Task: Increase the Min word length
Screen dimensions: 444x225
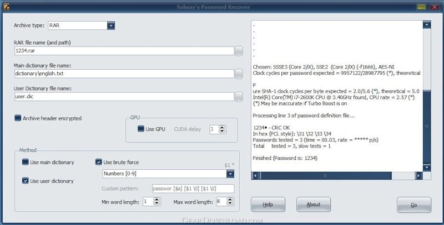Action: (157, 200)
